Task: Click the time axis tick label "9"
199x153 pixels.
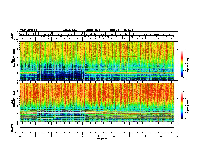Action: pyautogui.click(x=161, y=136)
